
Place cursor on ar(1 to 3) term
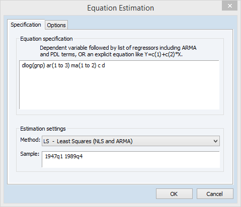58,65
